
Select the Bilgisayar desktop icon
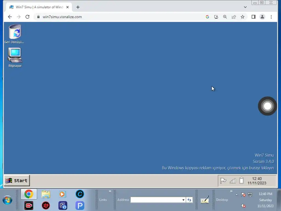tap(15, 57)
